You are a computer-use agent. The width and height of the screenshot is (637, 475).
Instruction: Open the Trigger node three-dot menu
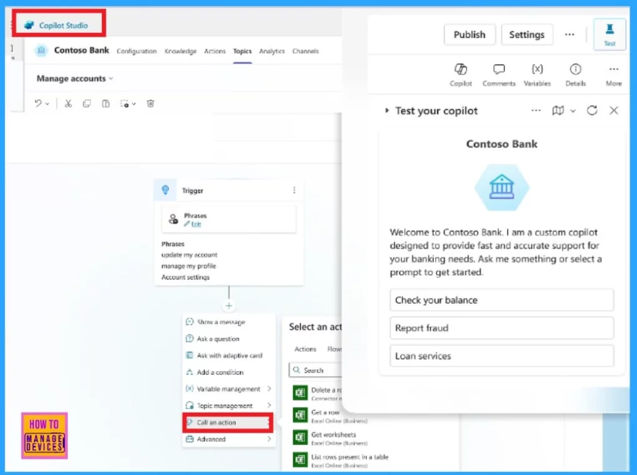click(x=294, y=190)
